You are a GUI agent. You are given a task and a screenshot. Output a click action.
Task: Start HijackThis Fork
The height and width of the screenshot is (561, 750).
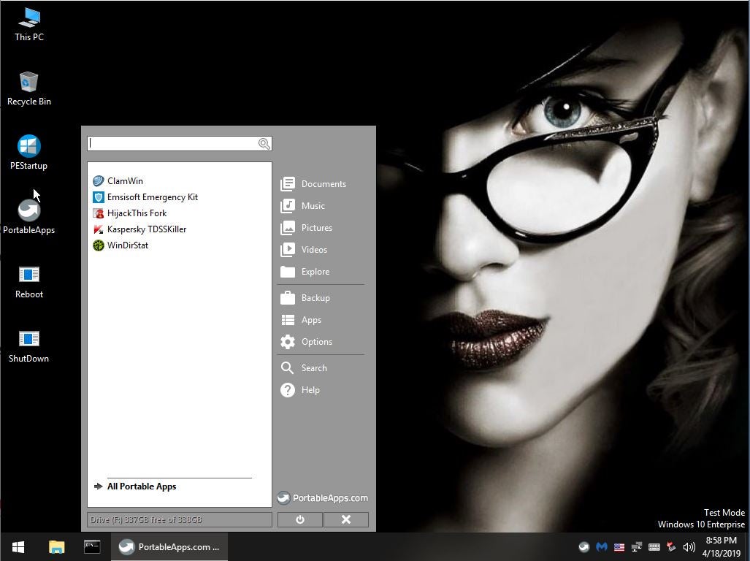tap(137, 213)
